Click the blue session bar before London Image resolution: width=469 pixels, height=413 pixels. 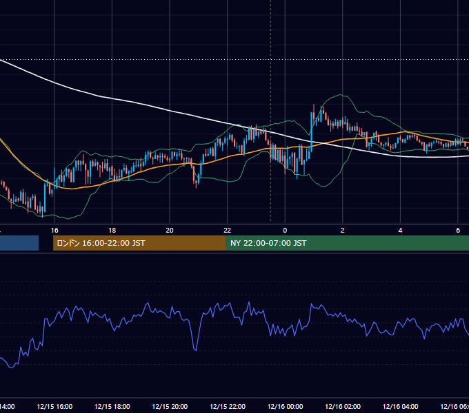pos(19,243)
